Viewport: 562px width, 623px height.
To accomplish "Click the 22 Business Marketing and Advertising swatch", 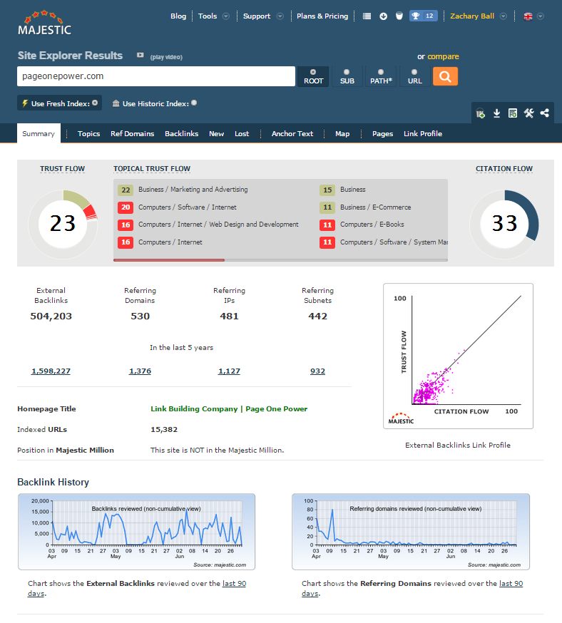I will point(126,190).
